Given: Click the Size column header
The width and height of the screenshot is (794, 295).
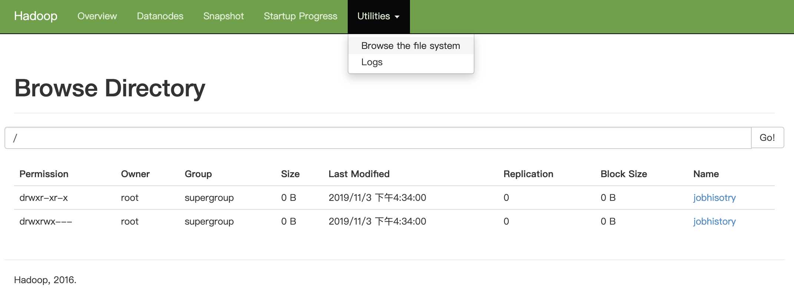Looking at the screenshot, I should coord(290,174).
